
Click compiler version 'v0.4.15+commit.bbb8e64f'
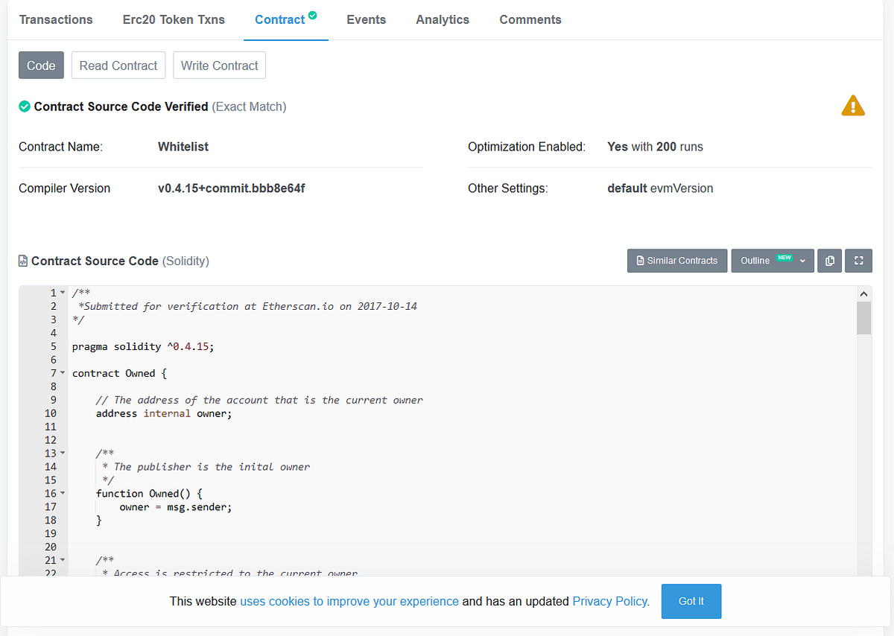point(232,188)
